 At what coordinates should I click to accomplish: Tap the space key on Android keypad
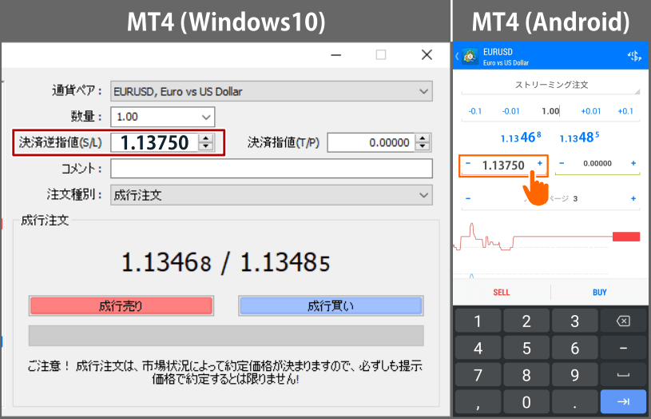[623, 375]
